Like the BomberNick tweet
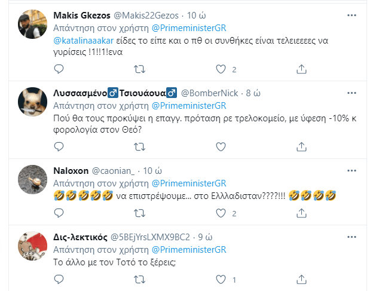 point(220,147)
